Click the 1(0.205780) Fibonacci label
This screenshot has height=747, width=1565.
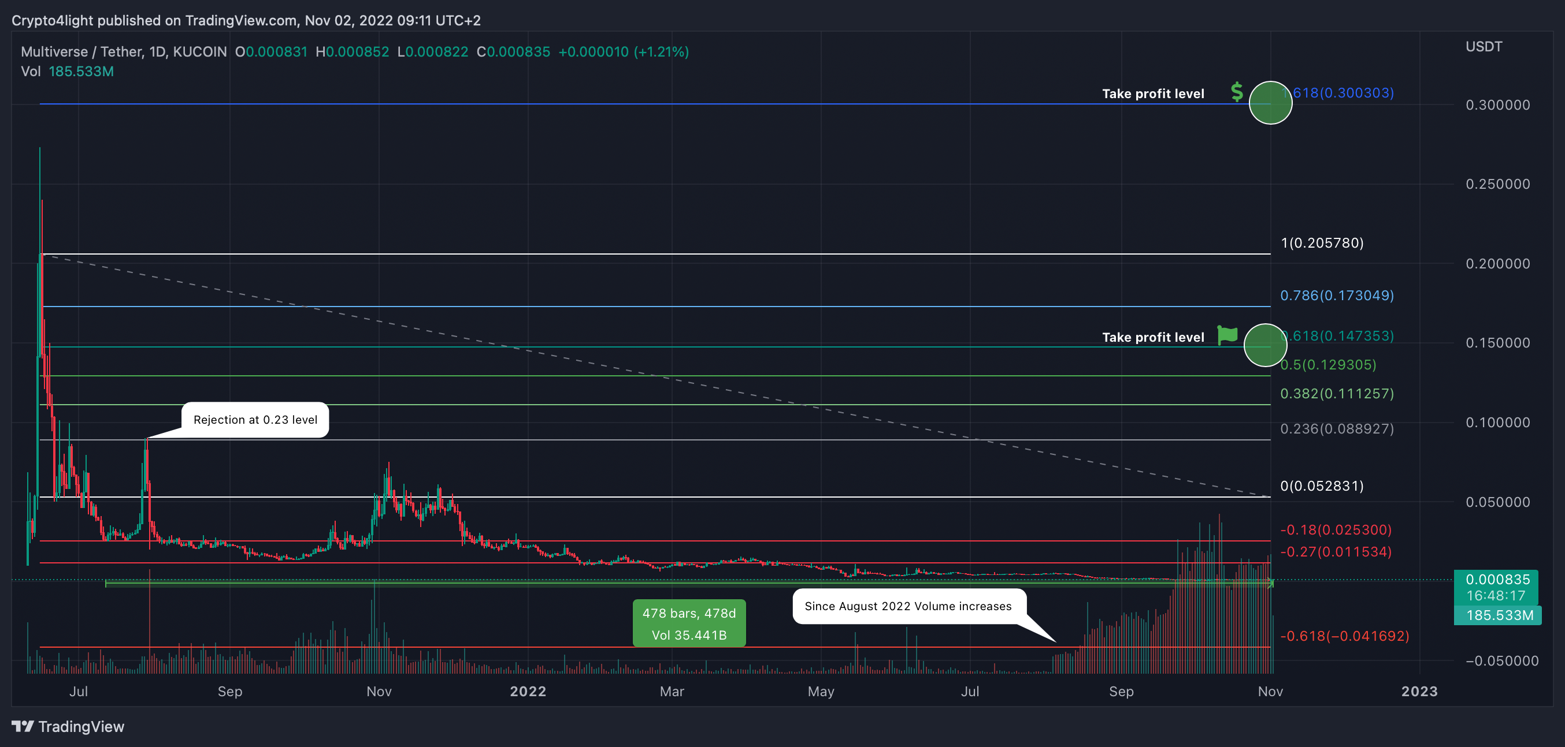tap(1322, 242)
